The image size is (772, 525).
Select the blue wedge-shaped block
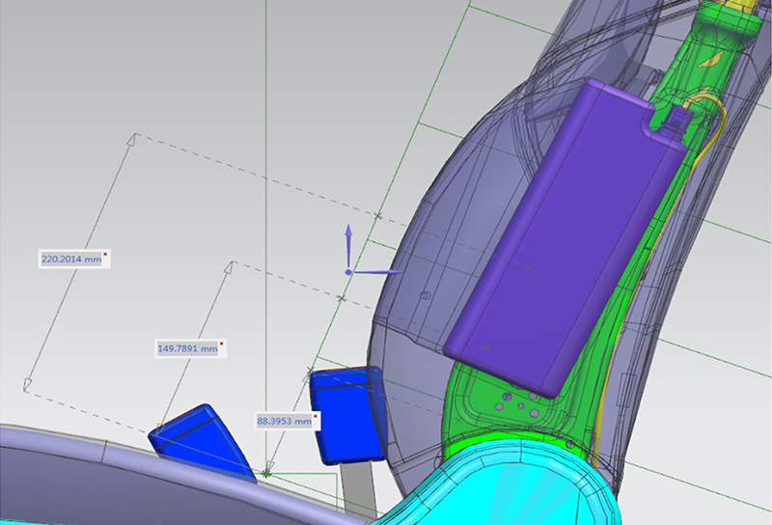click(202, 441)
